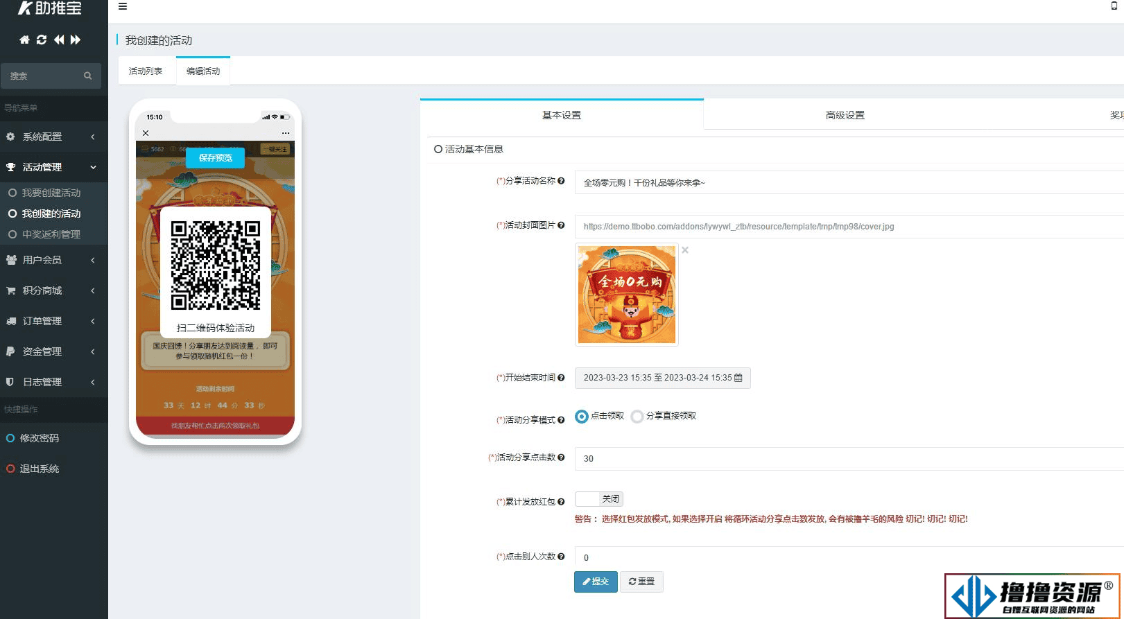Expand the 订单管理 menu
Image resolution: width=1124 pixels, height=619 pixels.
[54, 321]
